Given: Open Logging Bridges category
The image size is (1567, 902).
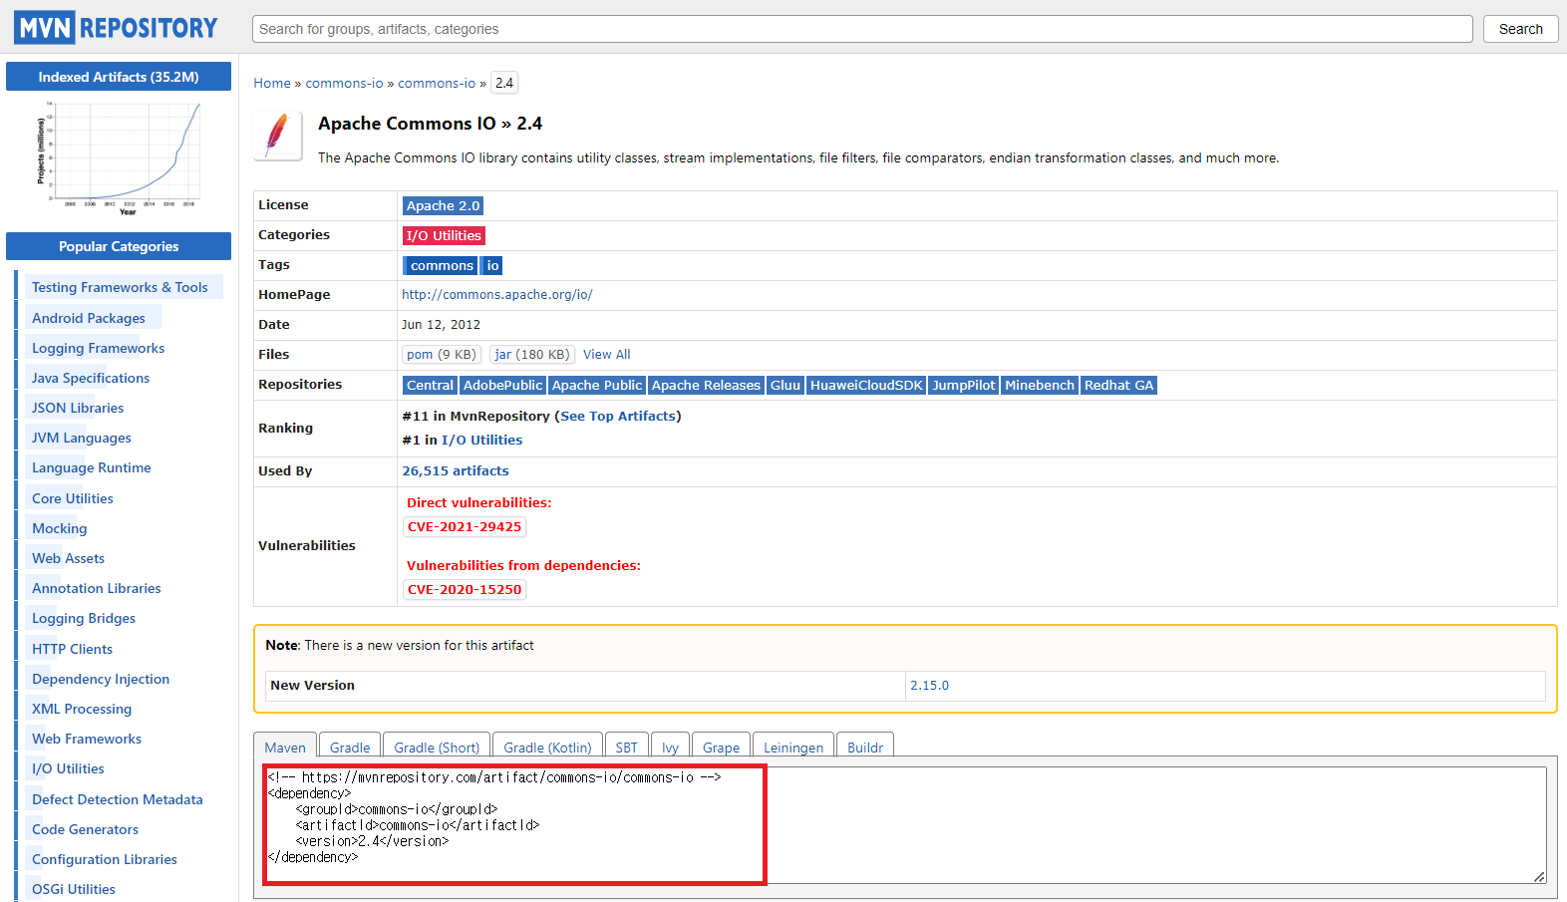Looking at the screenshot, I should (84, 618).
